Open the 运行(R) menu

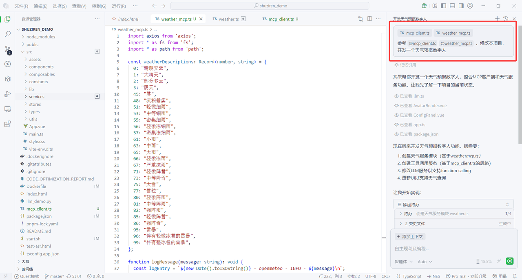119,6
